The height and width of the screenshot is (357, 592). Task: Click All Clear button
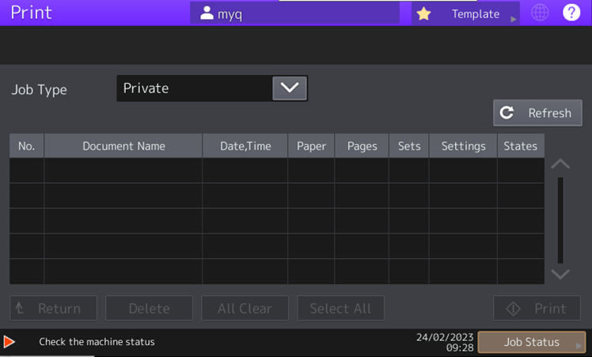tap(245, 308)
